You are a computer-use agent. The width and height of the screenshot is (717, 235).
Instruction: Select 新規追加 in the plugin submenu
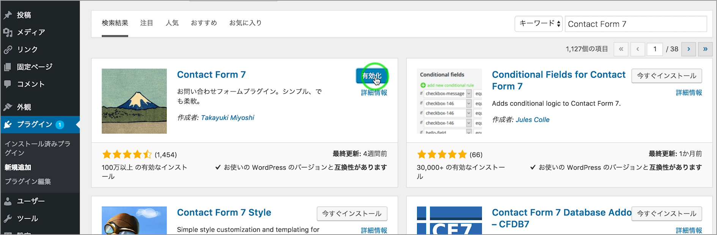pyautogui.click(x=18, y=167)
